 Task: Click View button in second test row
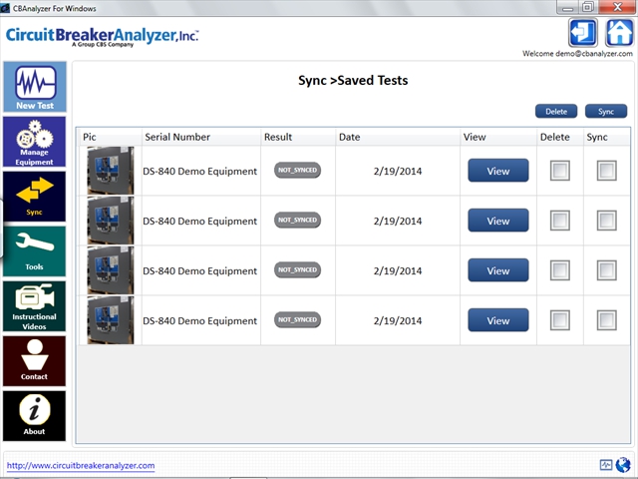(x=498, y=221)
